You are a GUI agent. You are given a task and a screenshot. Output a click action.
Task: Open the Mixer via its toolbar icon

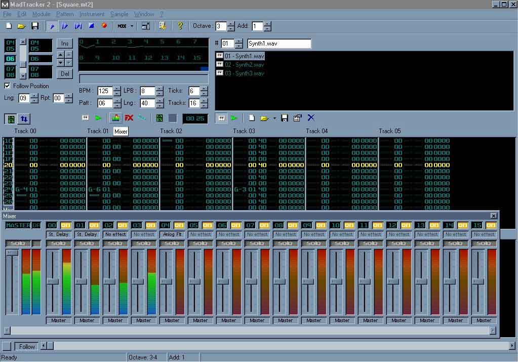click(115, 118)
